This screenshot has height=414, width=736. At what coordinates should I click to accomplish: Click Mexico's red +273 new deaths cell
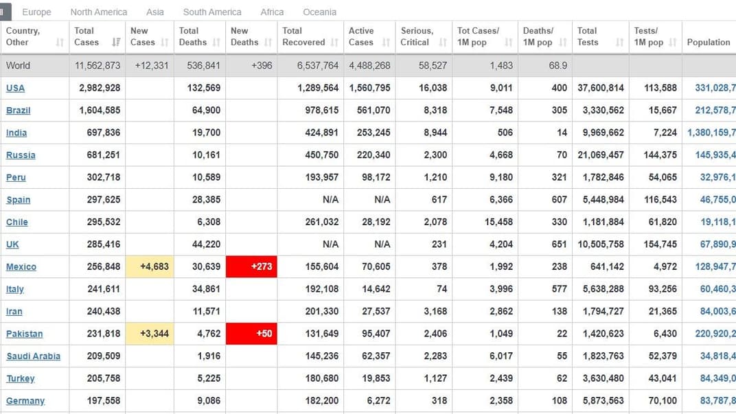(x=251, y=266)
